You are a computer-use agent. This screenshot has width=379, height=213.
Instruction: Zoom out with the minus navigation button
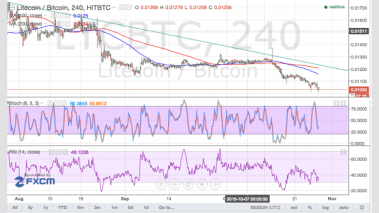(x=175, y=184)
